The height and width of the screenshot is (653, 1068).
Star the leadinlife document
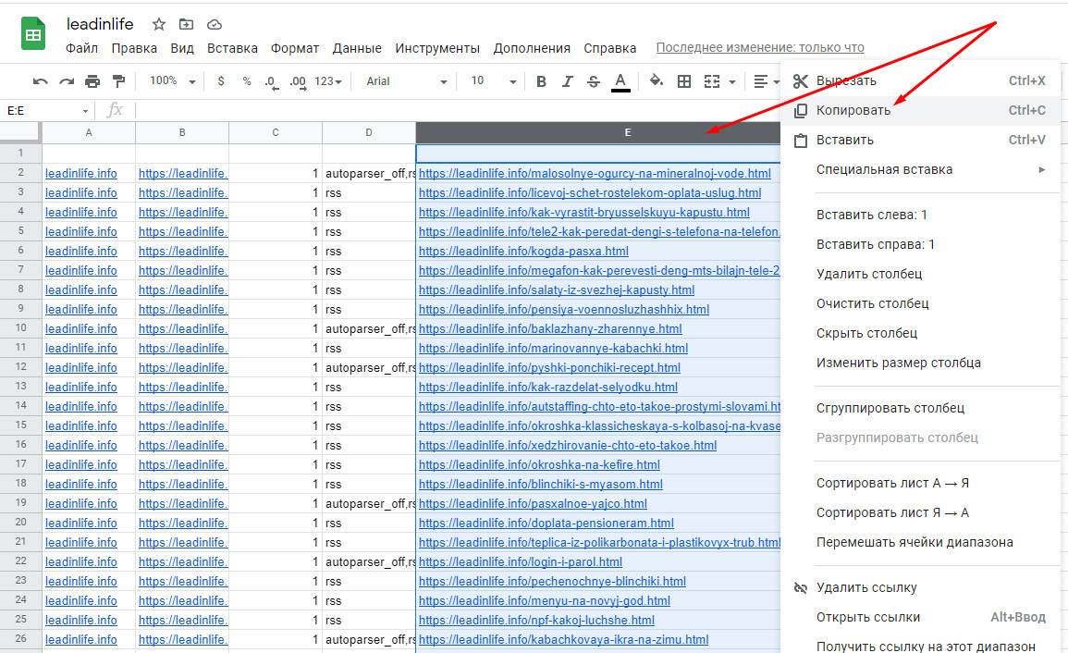pyautogui.click(x=159, y=24)
